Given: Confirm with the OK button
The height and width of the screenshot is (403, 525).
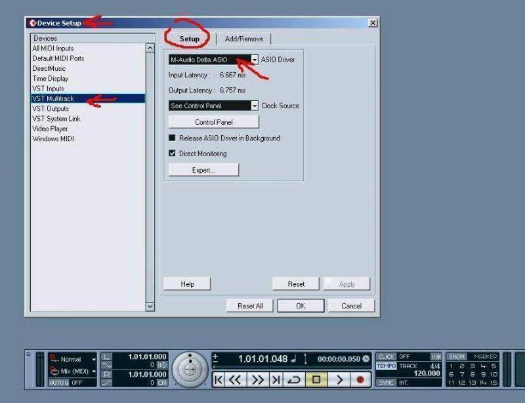Looking at the screenshot, I should click(x=301, y=306).
